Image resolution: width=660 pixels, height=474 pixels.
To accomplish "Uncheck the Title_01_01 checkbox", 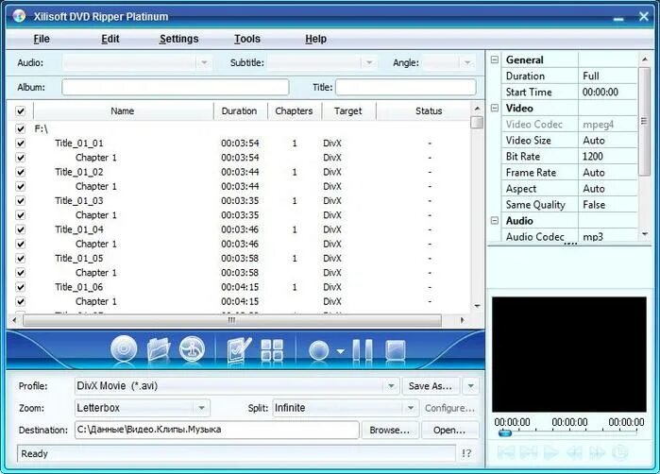I will click(20, 144).
